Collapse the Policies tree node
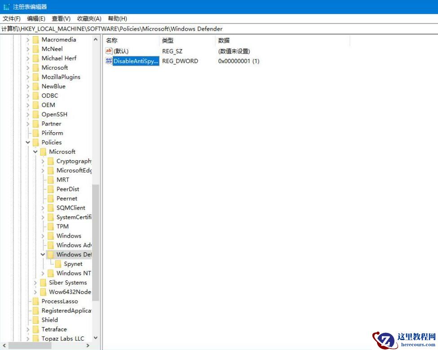Image resolution: width=438 pixels, height=350 pixels. point(27,142)
